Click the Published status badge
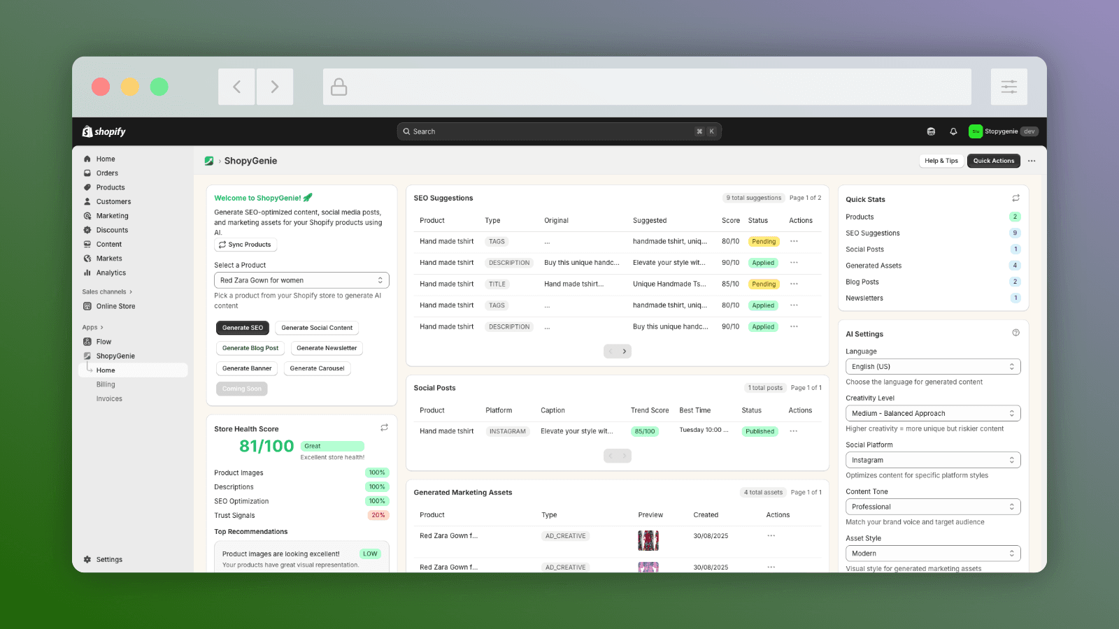 click(x=760, y=431)
